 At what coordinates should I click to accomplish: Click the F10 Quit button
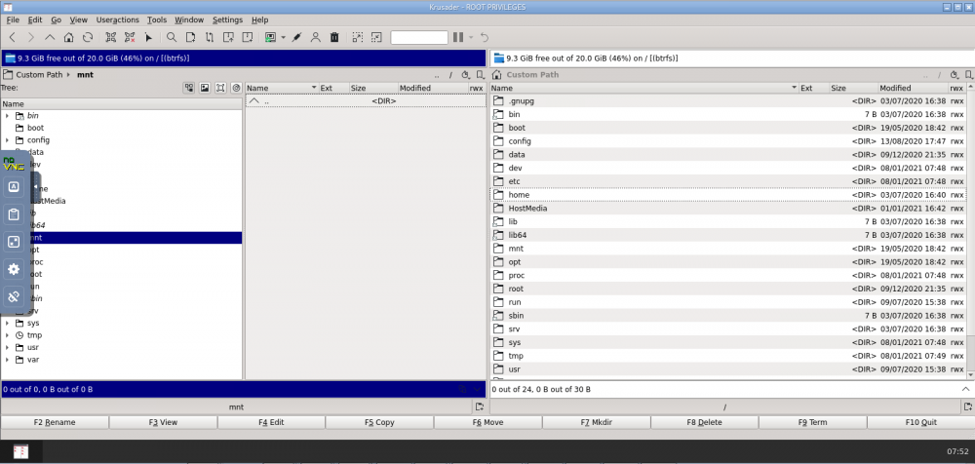921,422
